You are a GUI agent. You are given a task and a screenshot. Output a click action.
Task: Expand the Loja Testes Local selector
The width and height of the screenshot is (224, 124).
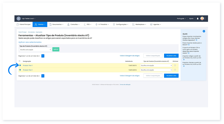29,19
